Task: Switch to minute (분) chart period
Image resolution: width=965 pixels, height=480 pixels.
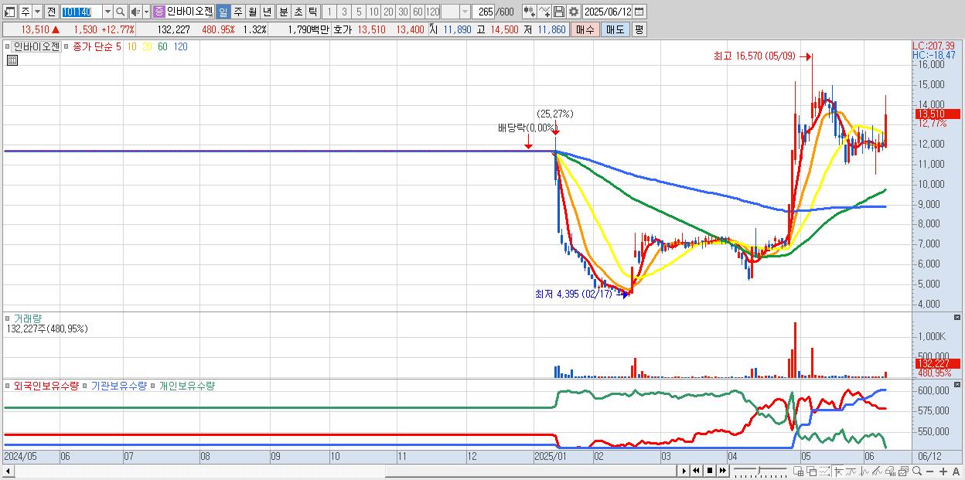Action: (x=283, y=12)
